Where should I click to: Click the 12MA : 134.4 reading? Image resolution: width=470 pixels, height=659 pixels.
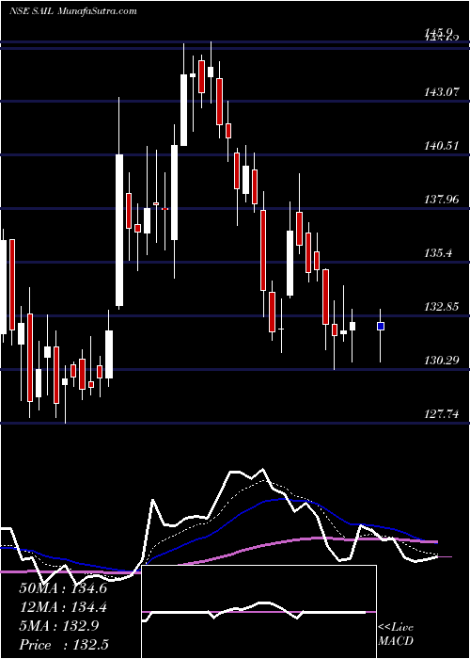[x=63, y=607]
